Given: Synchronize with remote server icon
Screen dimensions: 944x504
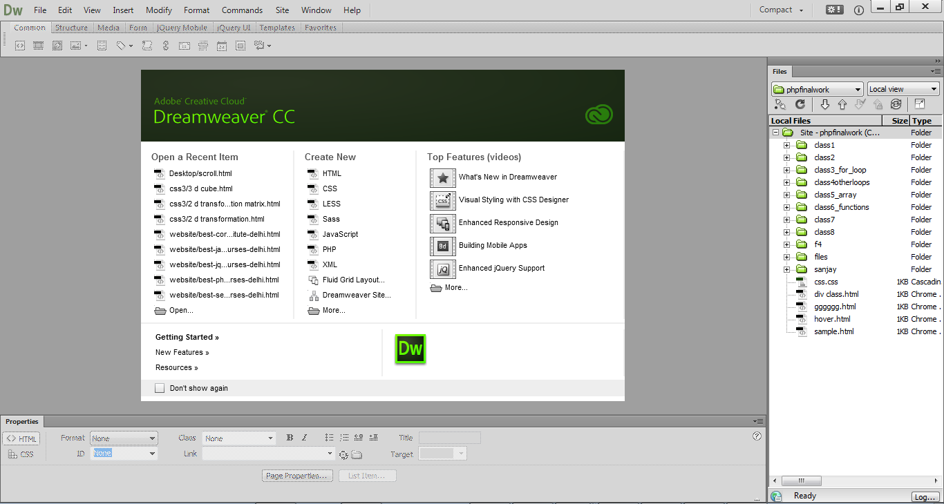Looking at the screenshot, I should click(x=896, y=104).
